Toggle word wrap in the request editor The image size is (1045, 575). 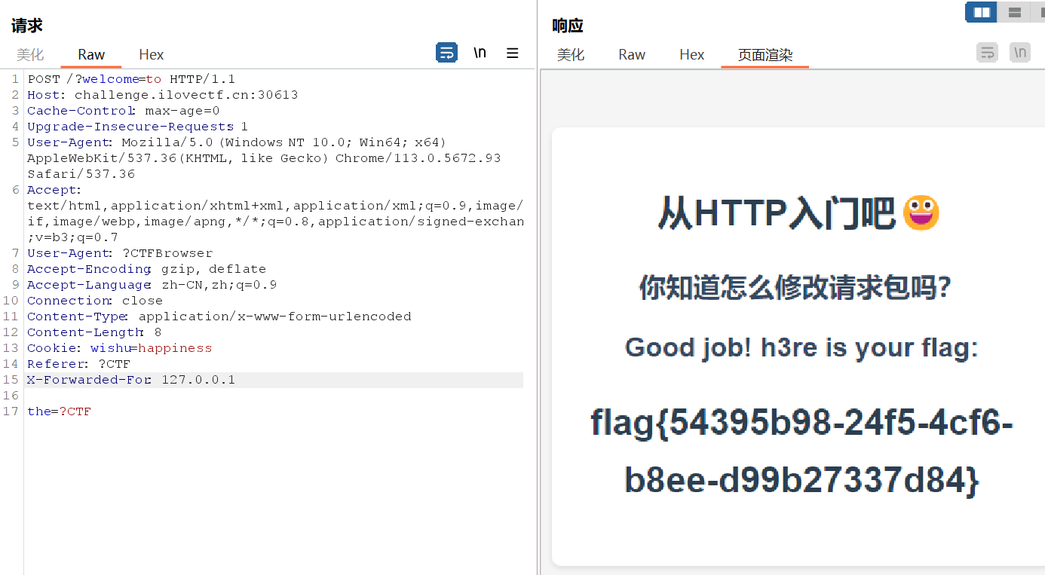(446, 53)
